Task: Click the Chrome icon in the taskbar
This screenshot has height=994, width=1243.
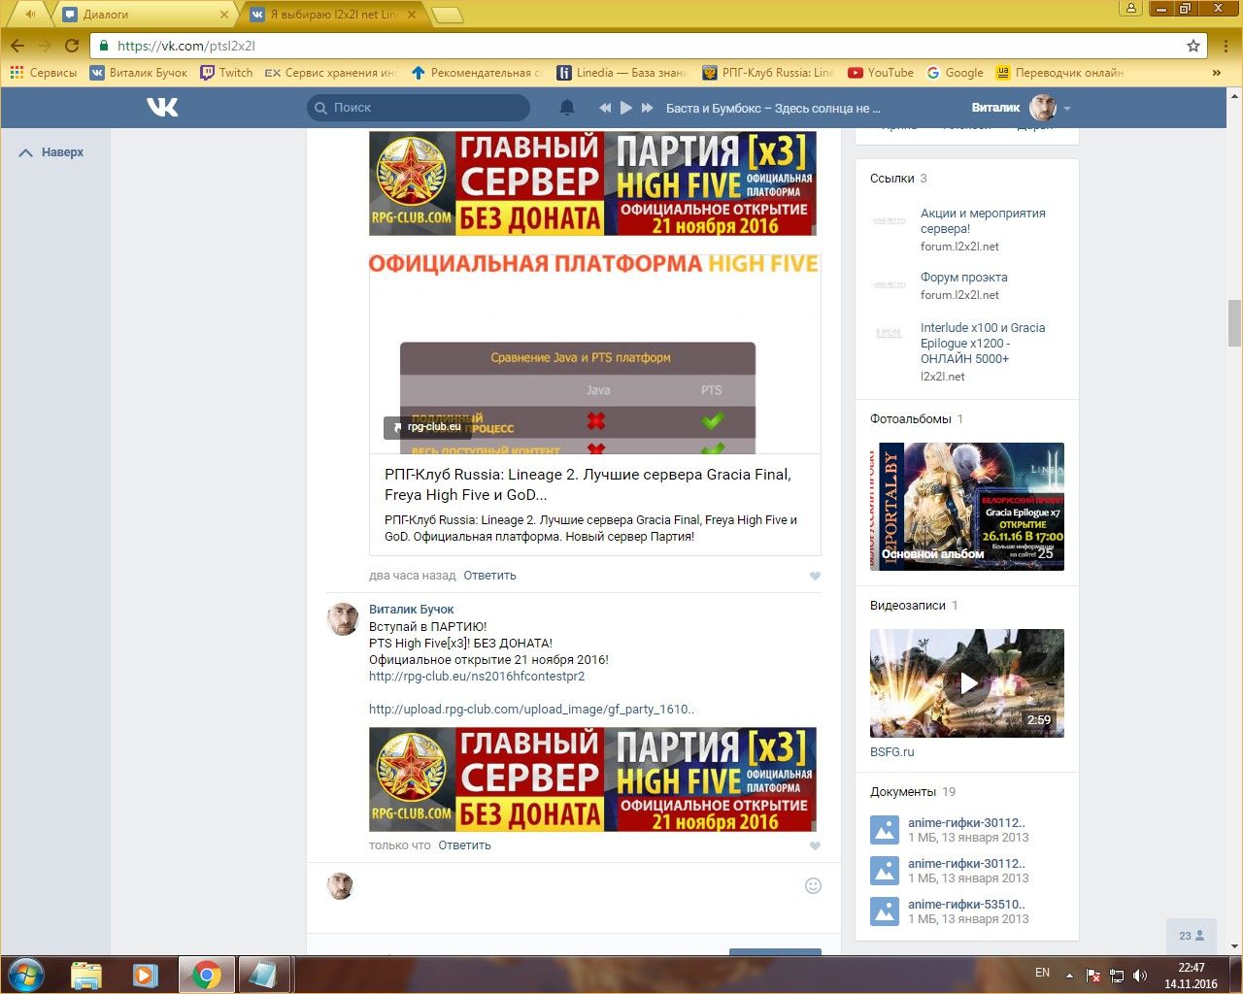Action: [206, 975]
